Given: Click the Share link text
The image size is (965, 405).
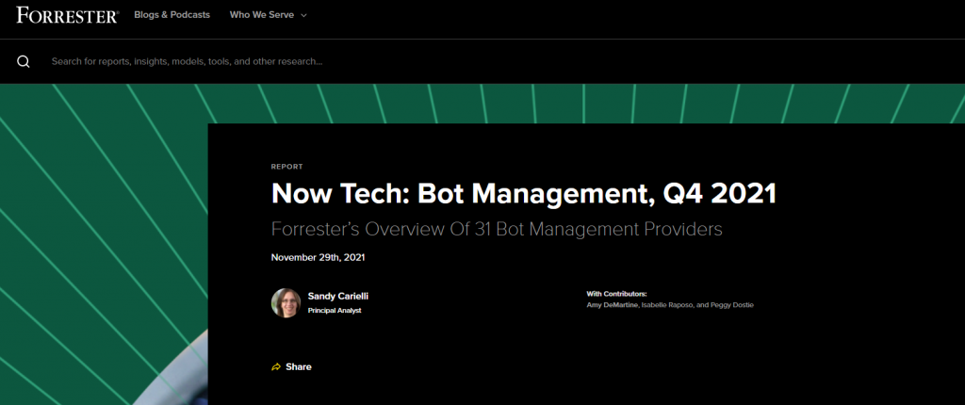Looking at the screenshot, I should pyautogui.click(x=299, y=366).
